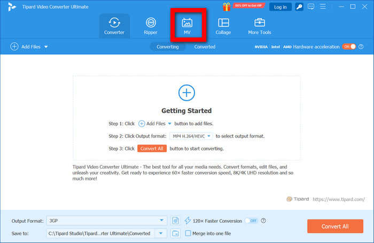The image size is (374, 243).
Task: Toggle the 120× Faster Conversion switch
Action: click(252, 221)
